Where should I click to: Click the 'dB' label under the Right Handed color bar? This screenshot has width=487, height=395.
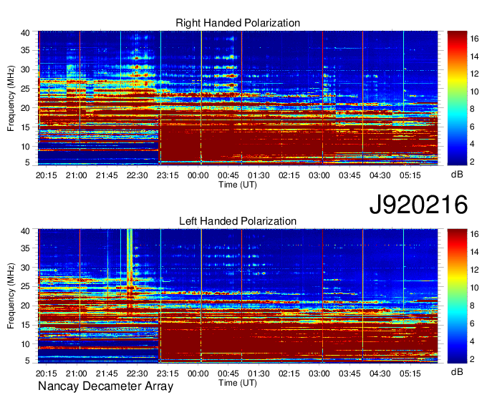pos(457,175)
